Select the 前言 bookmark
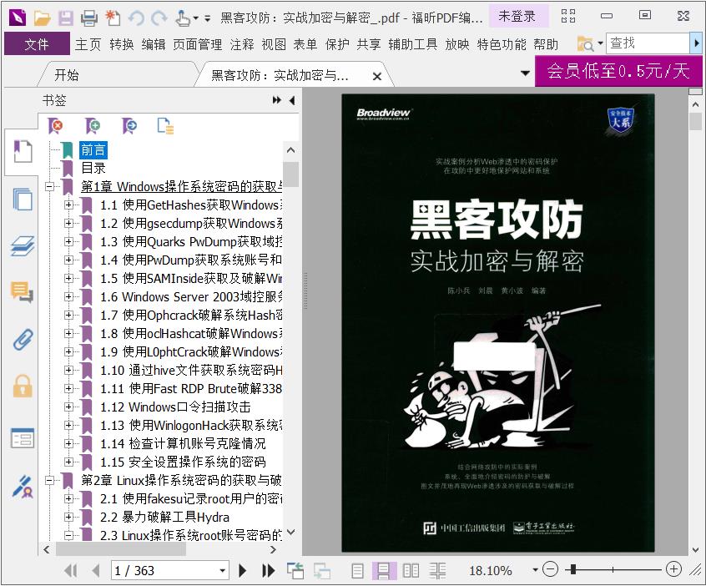Viewport: 706px width, 586px height. point(93,149)
